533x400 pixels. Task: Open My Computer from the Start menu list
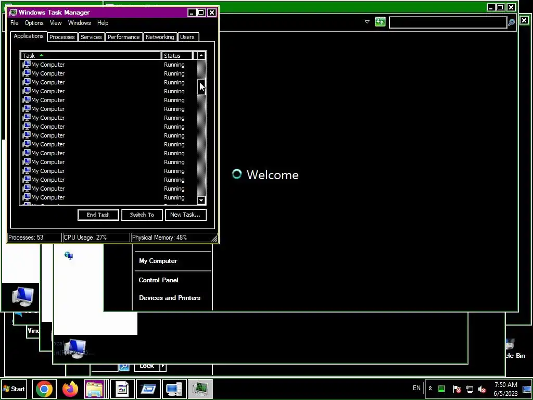[x=158, y=261]
